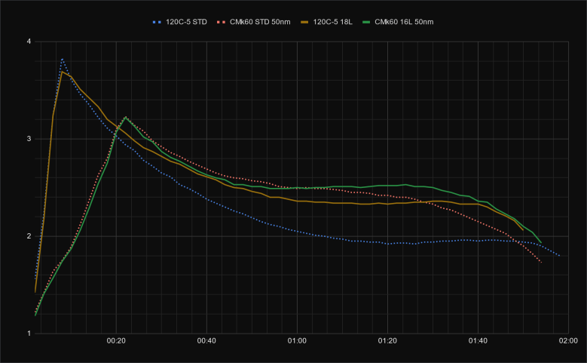587x363 pixels.
Task: Click the blue dotted legend swatch
Action: point(159,22)
